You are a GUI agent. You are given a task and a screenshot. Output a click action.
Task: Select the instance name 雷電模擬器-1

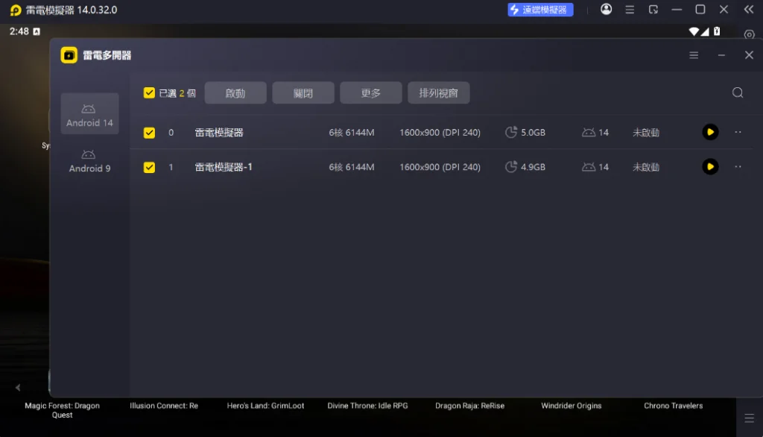point(224,167)
